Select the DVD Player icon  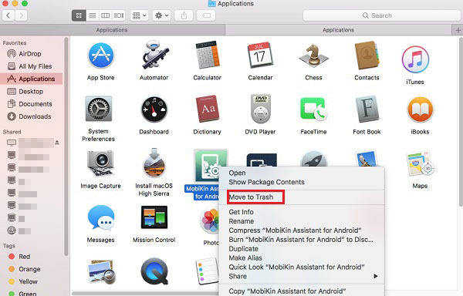coord(260,109)
